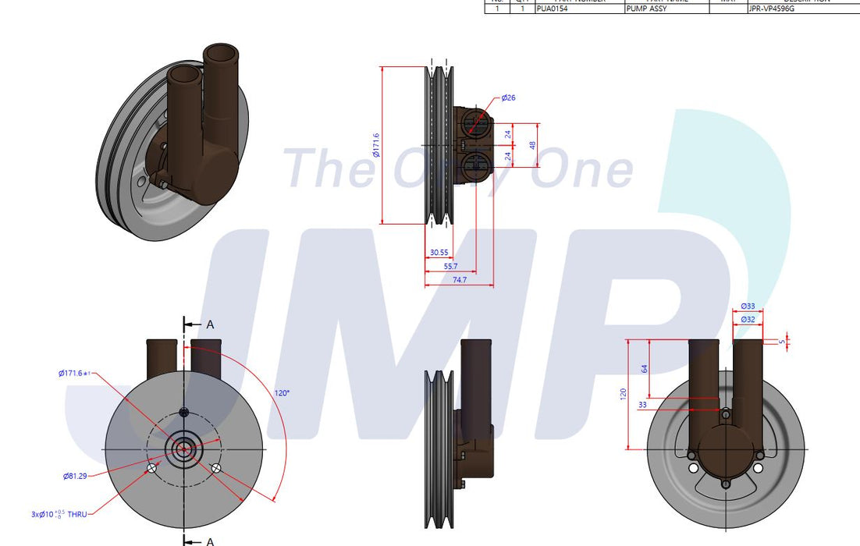This screenshot has width=860, height=546.
Task: Click the Ø32 diameter dimension
Action: pos(747,319)
